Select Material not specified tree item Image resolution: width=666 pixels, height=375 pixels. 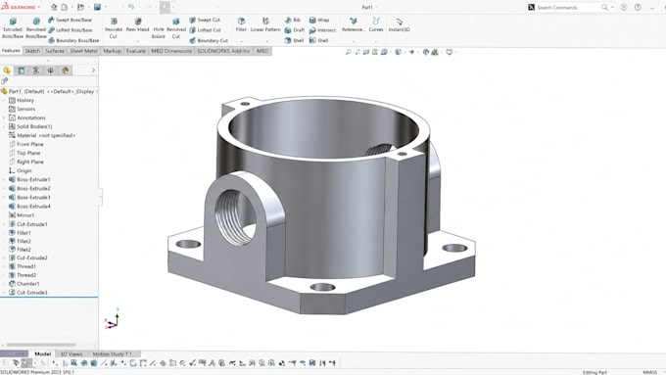42,135
